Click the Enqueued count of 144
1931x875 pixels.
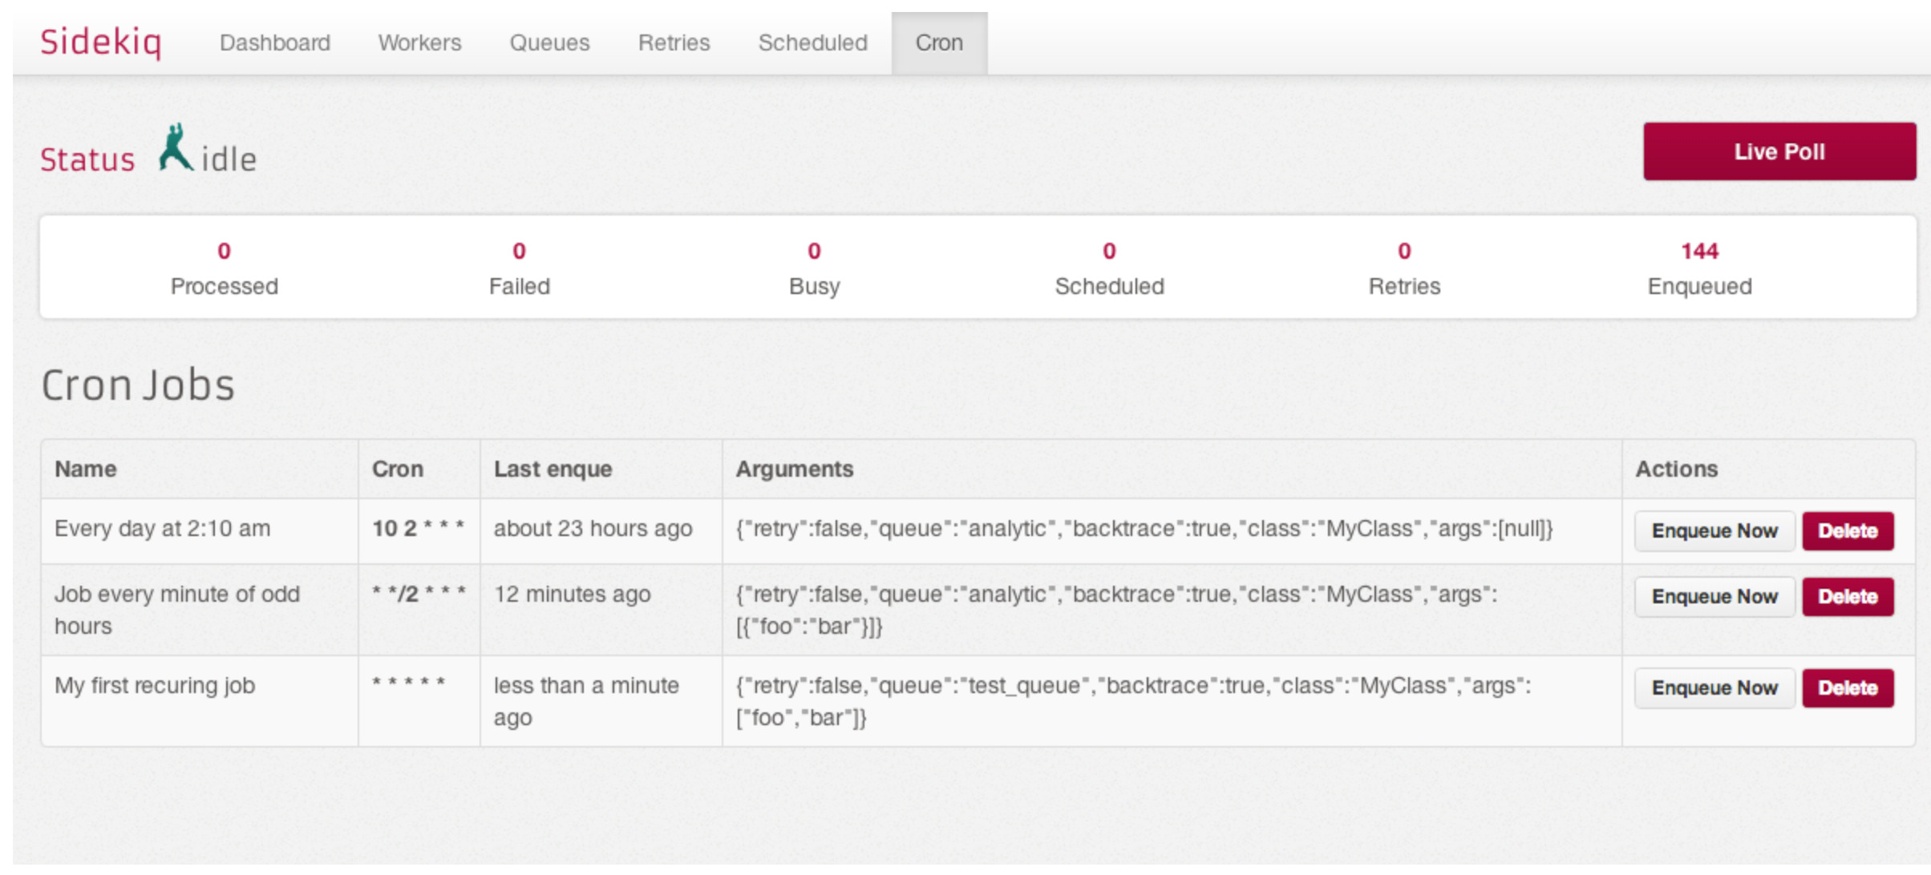(1698, 251)
